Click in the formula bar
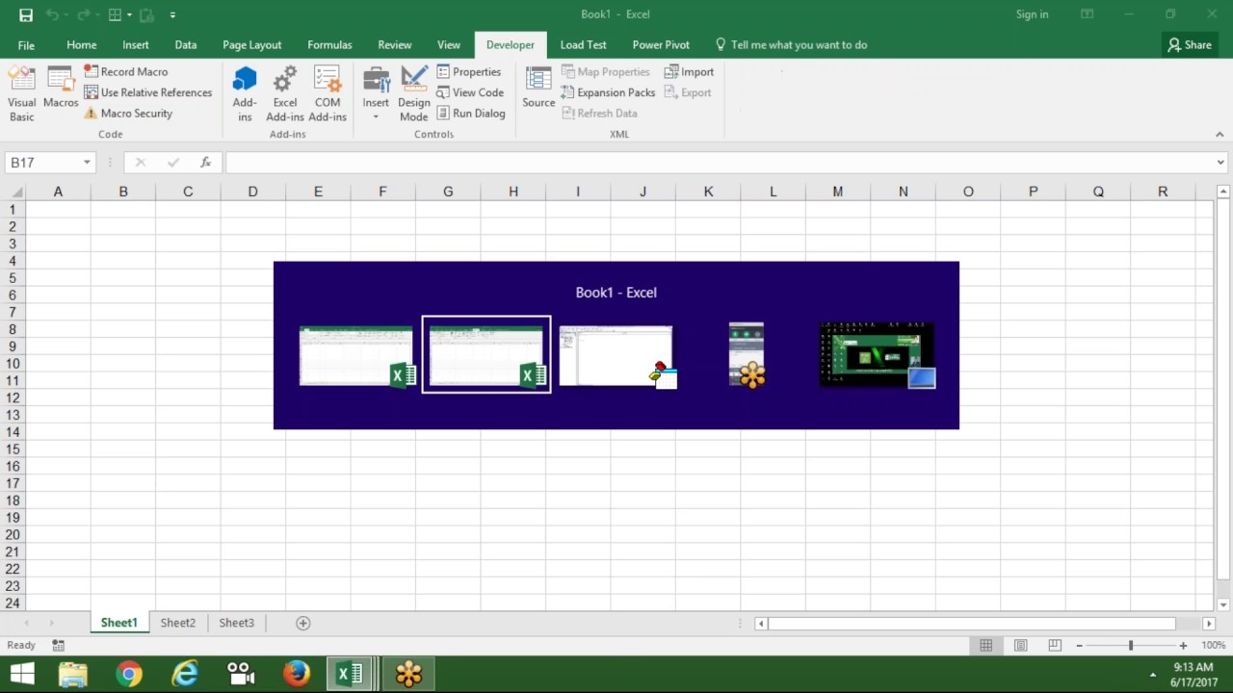 point(719,163)
